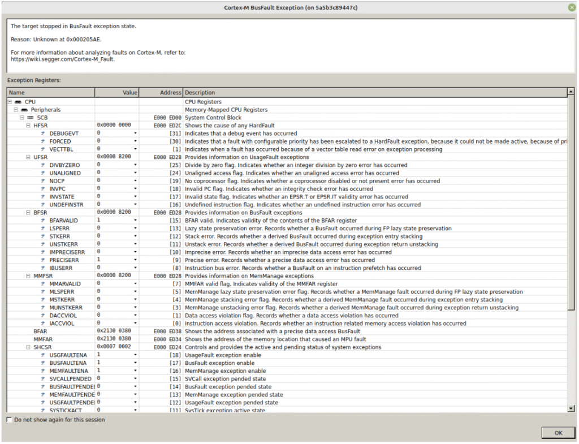The height and width of the screenshot is (444, 579).
Task: Click the bitfield icon beside UNDEFINSTR
Action: [x=43, y=205]
